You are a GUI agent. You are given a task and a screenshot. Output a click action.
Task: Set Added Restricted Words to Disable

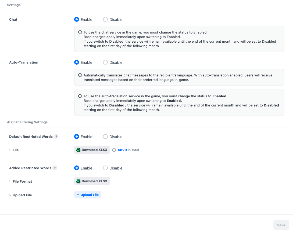(x=105, y=168)
